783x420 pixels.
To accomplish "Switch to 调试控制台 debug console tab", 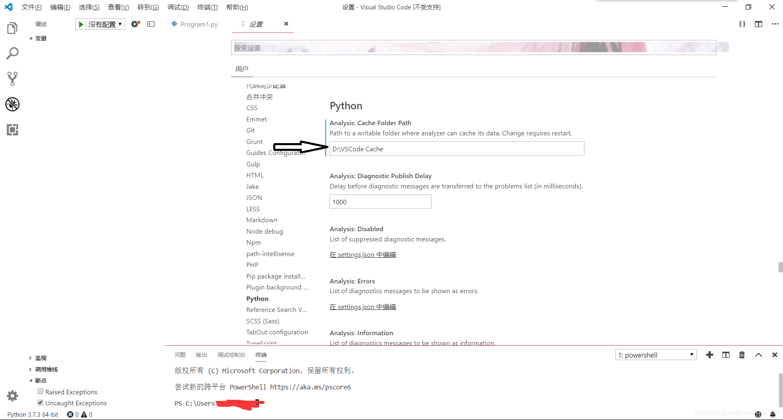I will [231, 355].
